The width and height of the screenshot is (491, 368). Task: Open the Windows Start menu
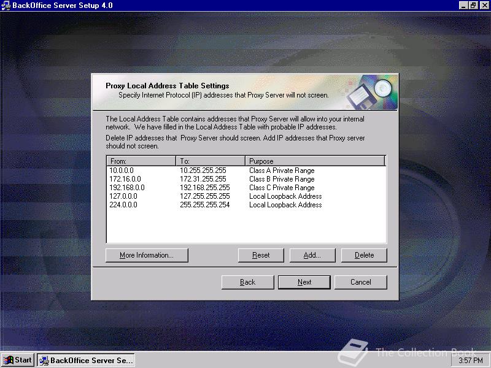(18, 360)
